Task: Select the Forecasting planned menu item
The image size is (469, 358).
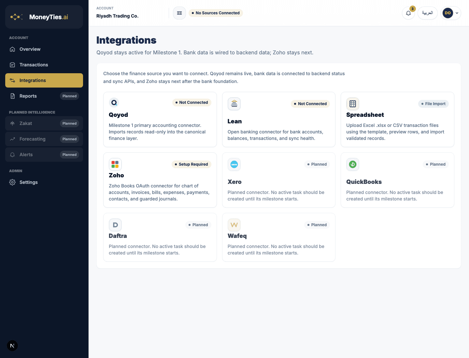Action: 44,139
